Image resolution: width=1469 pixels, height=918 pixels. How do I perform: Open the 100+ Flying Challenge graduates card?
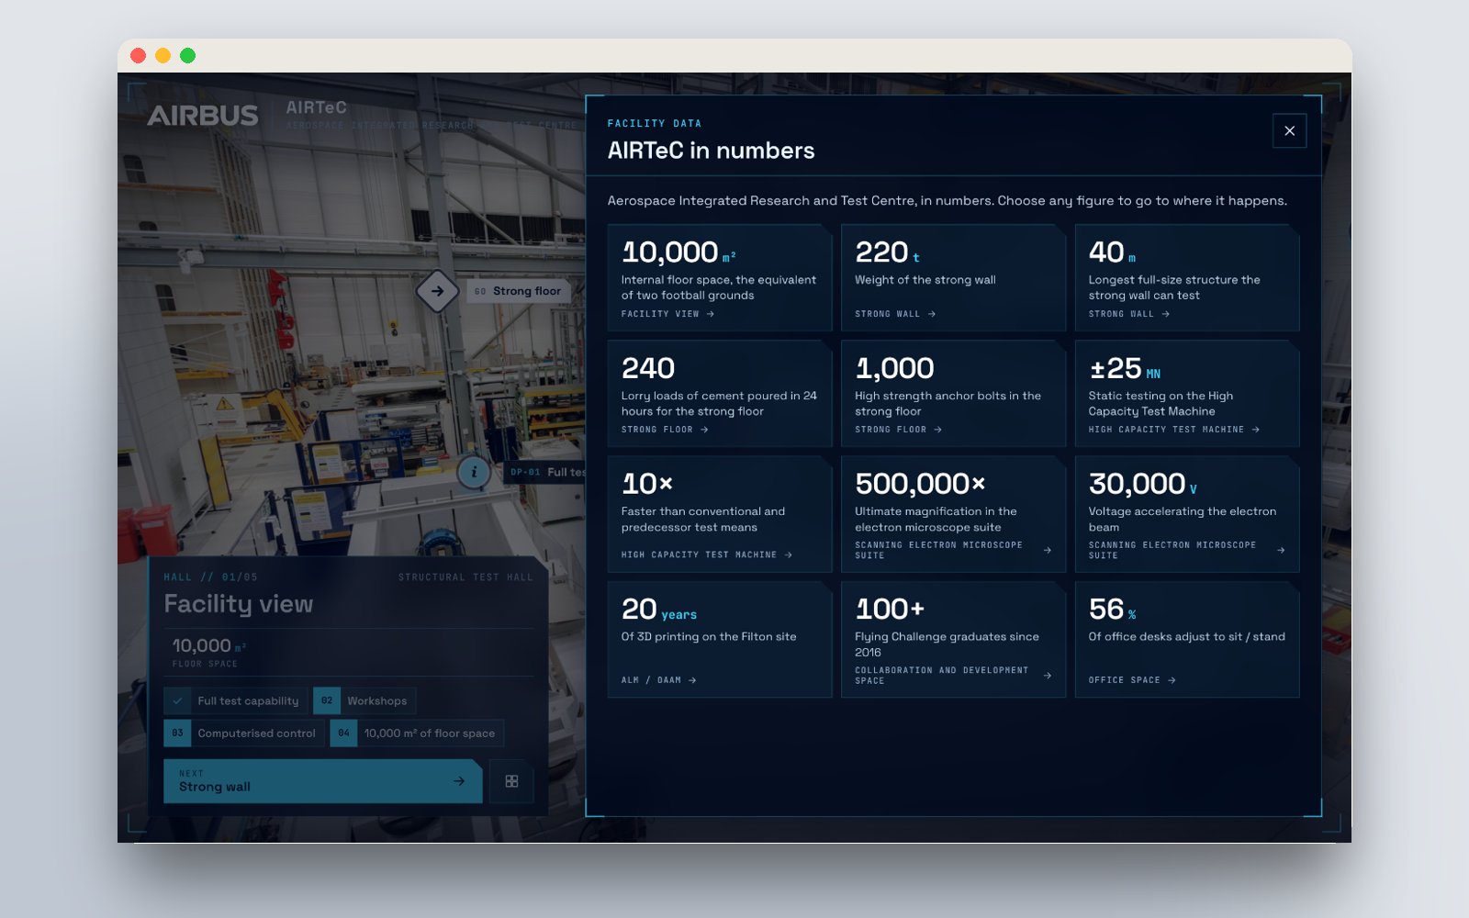(953, 640)
